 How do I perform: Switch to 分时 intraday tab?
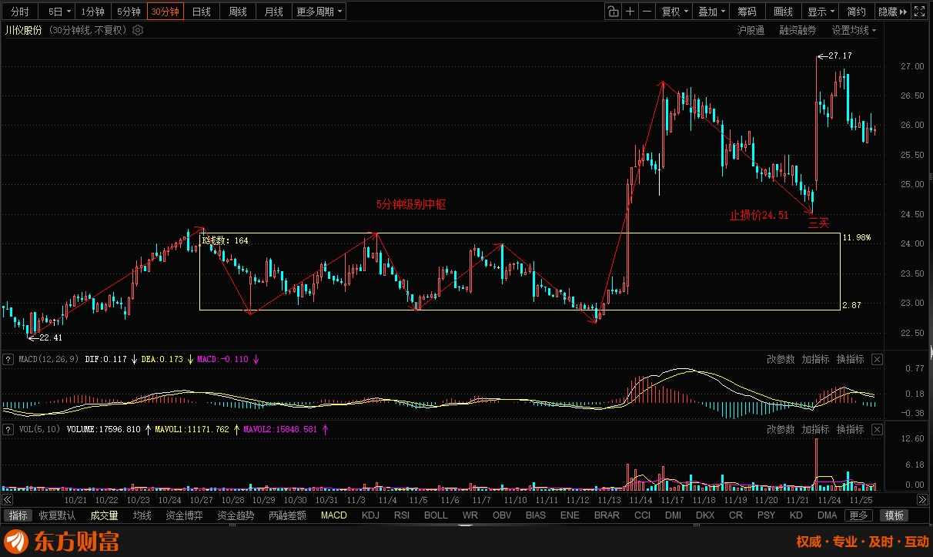point(20,12)
